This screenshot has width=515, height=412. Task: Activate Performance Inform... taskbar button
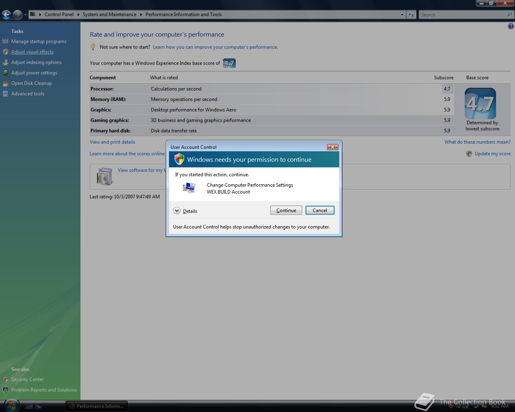coord(97,406)
